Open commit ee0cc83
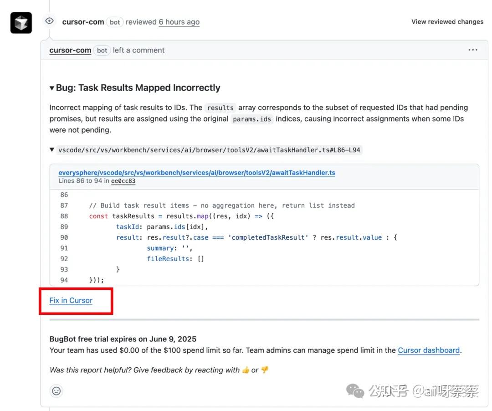The height and width of the screenshot is (411, 492). pos(123,181)
